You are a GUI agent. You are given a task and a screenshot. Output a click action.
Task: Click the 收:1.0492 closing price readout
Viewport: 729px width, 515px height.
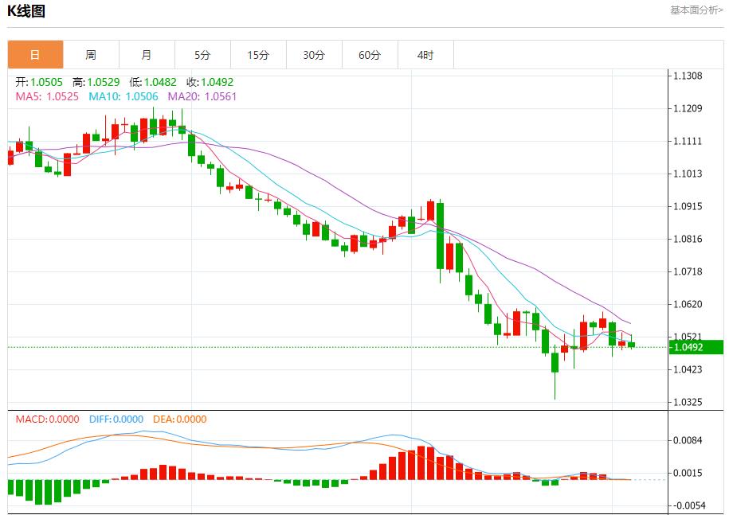tap(210, 82)
